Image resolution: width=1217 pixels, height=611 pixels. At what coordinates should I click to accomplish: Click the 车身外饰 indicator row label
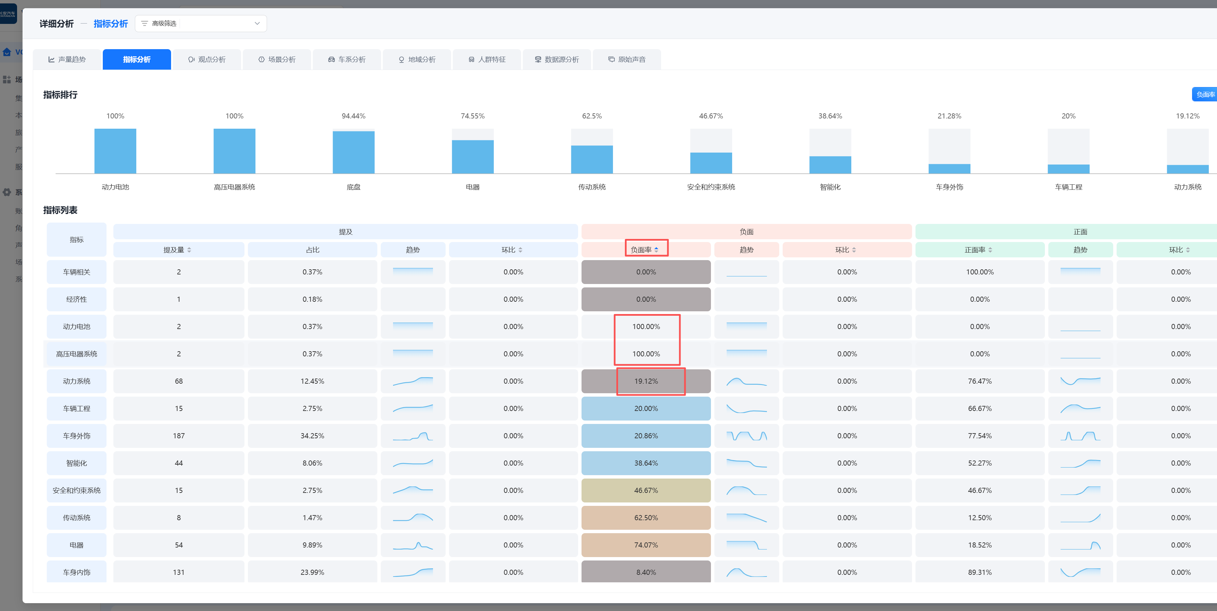point(76,436)
